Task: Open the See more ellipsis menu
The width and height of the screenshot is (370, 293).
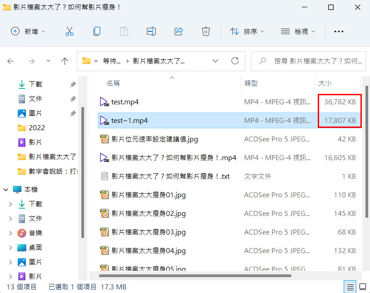Action: (x=339, y=31)
